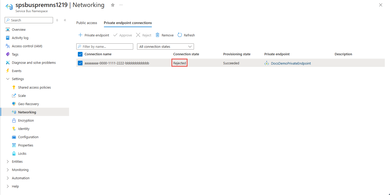Select the Private endpoint connections tab
This screenshot has height=195, width=390.
pos(128,23)
